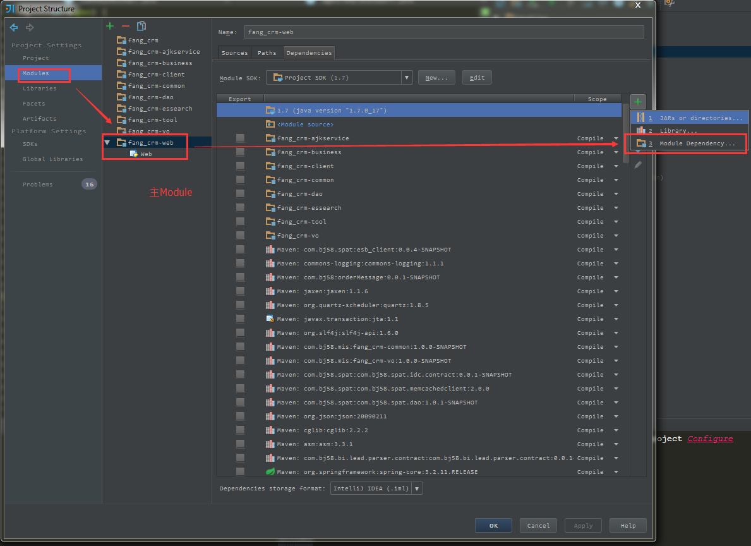
Task: Open scope dropdown for orderMessage library
Action: (x=616, y=277)
